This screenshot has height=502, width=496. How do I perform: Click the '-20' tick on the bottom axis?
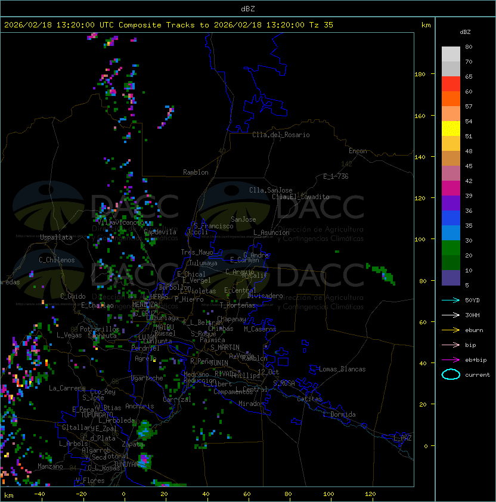pos(81,494)
